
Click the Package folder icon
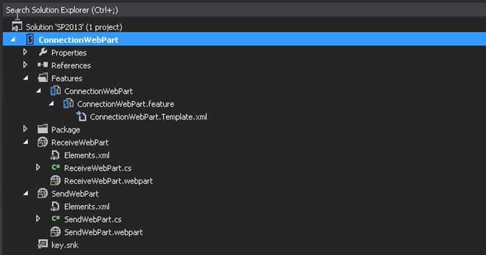[42, 129]
